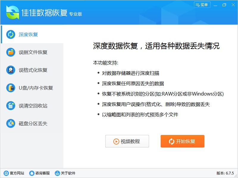Click the 格式化、删除 导致的数据丢失 bullet line
This screenshot has width=238, height=178.
(156, 104)
